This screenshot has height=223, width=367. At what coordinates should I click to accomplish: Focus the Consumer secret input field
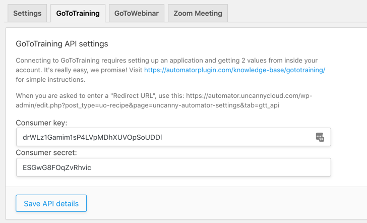coord(173,168)
